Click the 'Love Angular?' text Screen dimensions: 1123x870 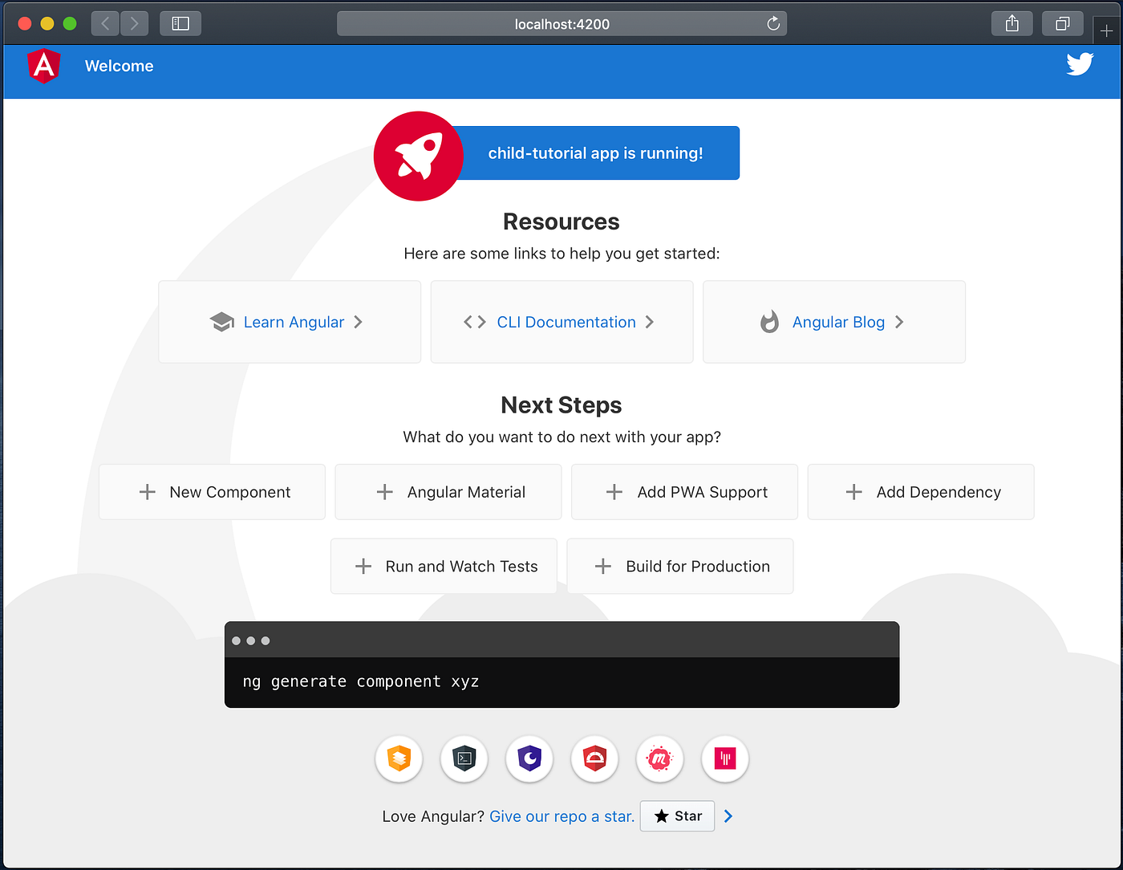pyautogui.click(x=433, y=816)
